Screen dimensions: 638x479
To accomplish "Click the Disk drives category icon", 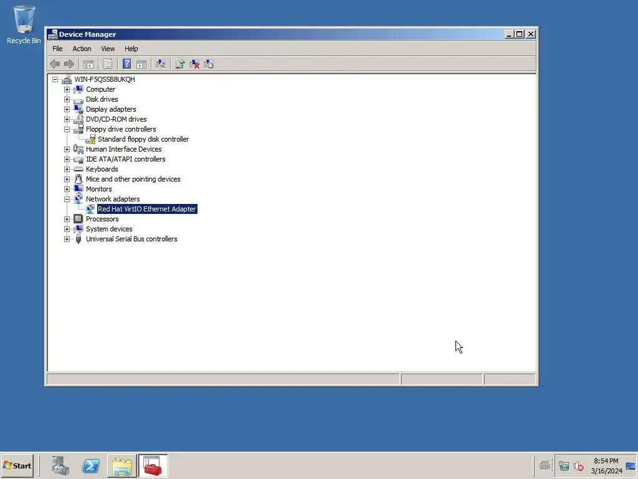I will click(79, 99).
